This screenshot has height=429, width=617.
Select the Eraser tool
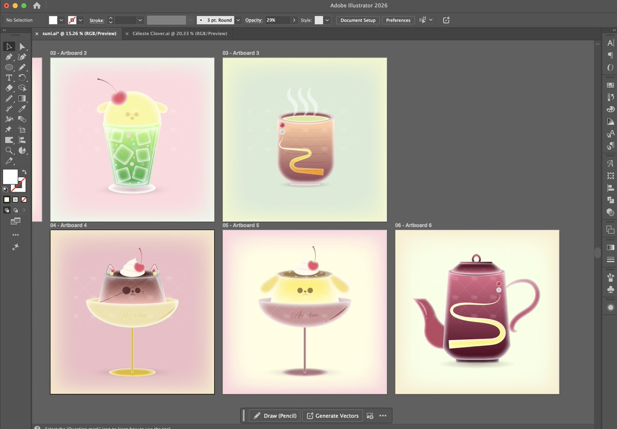(x=9, y=88)
